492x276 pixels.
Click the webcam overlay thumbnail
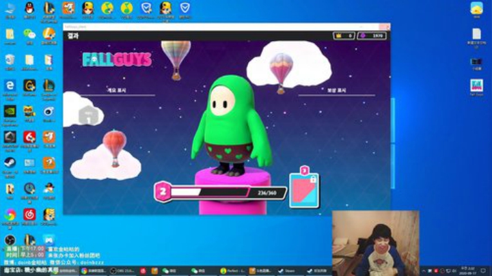pyautogui.click(x=376, y=243)
